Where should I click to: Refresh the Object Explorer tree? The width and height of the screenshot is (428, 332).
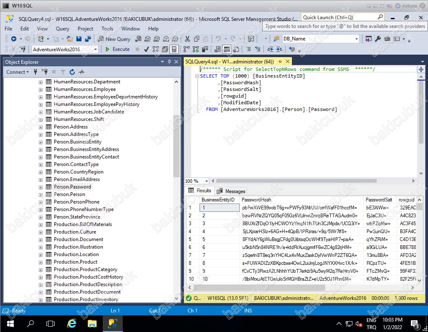(72, 72)
